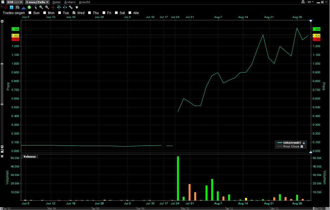The height and width of the screenshot is (210, 330).
Task: Check the Alle checkbox
Action: [x=130, y=13]
